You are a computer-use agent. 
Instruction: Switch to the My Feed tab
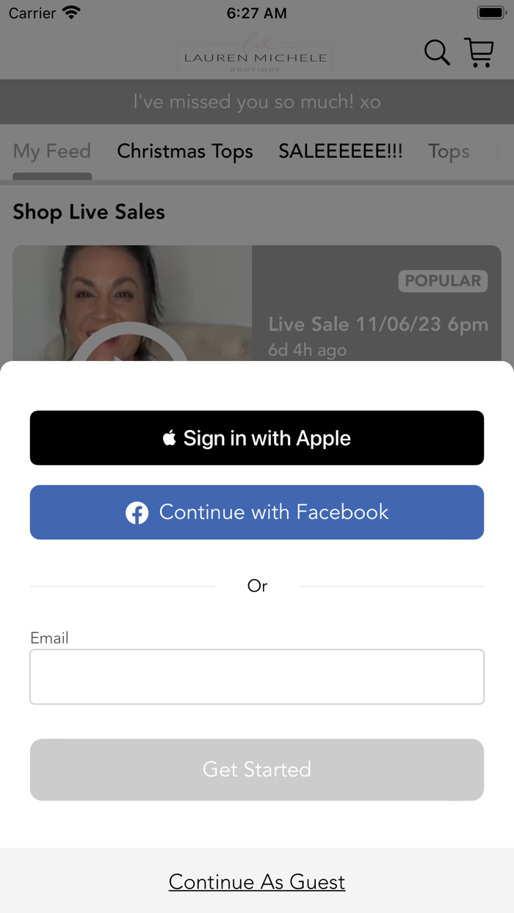[x=52, y=151]
